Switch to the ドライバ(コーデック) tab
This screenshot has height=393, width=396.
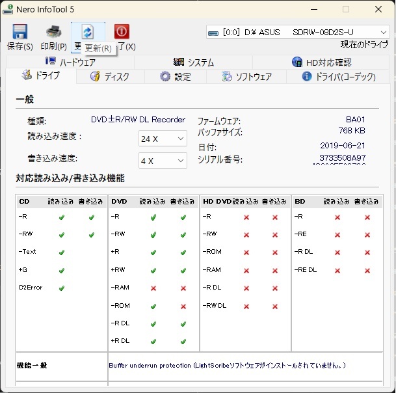point(338,76)
